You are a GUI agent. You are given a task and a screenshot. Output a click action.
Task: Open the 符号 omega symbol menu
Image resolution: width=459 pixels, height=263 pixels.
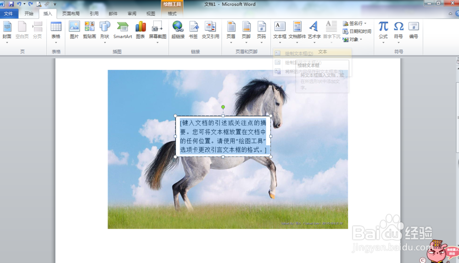398,32
